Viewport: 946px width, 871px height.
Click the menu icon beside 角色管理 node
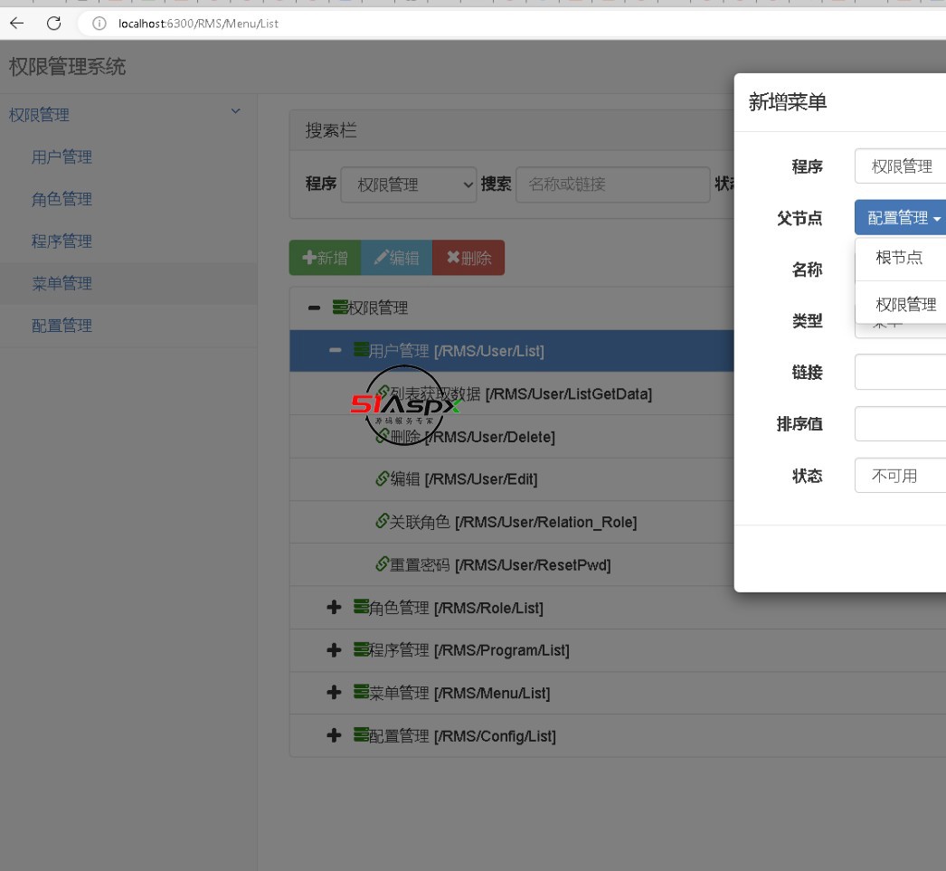click(361, 606)
